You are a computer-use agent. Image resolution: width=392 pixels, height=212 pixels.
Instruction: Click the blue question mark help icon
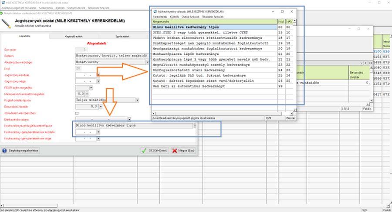point(4,151)
